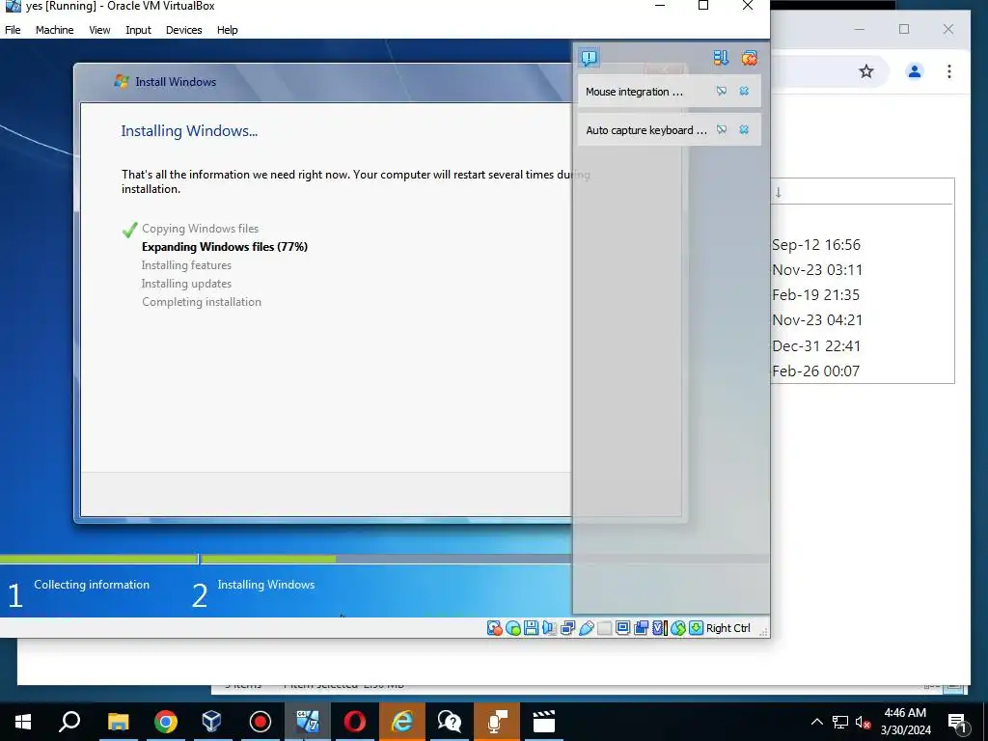Click the Install Windows dialog title

tap(176, 82)
